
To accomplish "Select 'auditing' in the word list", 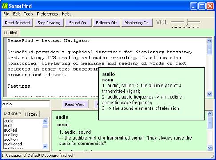I will [11, 135].
